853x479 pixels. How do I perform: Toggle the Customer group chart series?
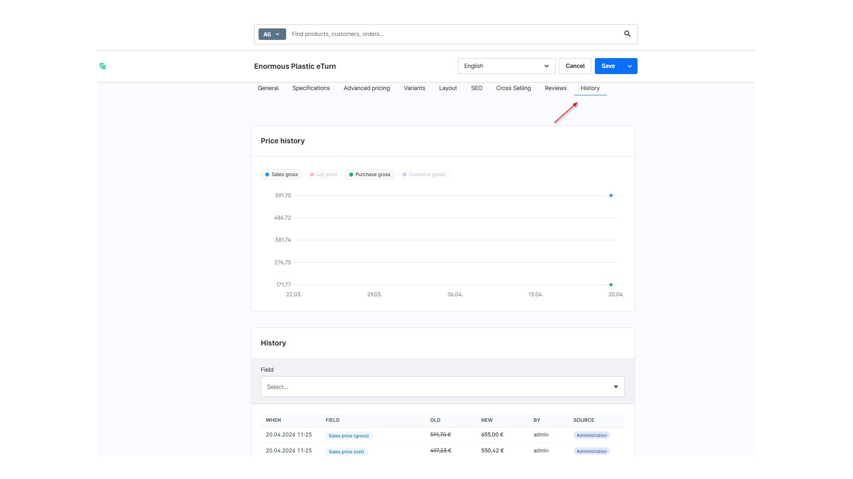(x=424, y=174)
